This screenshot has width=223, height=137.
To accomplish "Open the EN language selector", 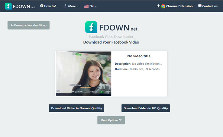I will click(90, 6).
